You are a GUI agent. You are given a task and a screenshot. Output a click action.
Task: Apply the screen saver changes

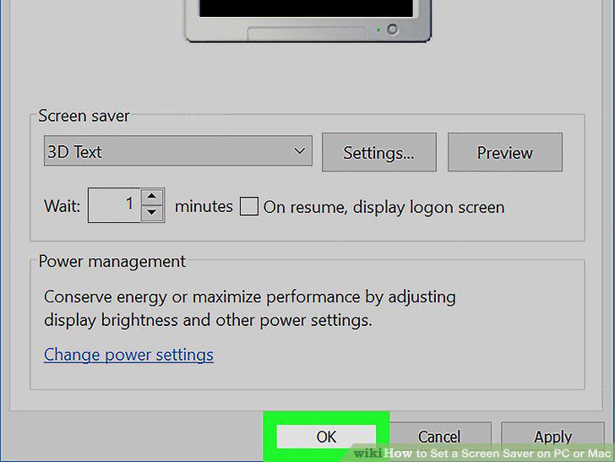click(552, 437)
